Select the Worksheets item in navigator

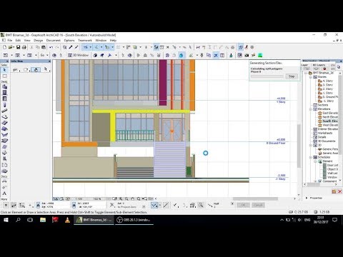(x=322, y=133)
